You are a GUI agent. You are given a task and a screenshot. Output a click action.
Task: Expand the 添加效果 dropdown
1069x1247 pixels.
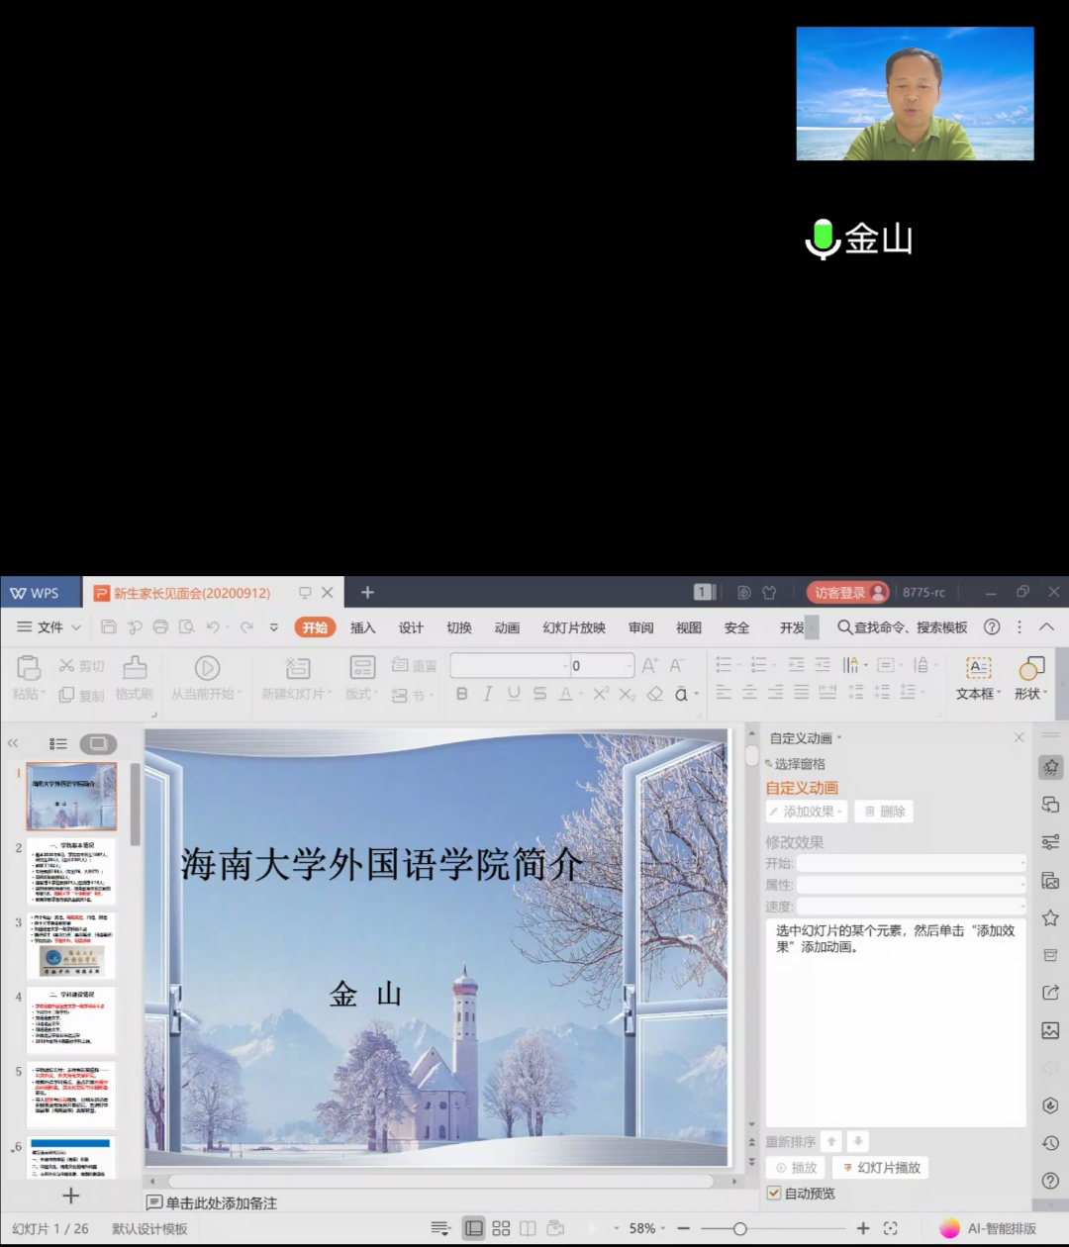coord(807,812)
